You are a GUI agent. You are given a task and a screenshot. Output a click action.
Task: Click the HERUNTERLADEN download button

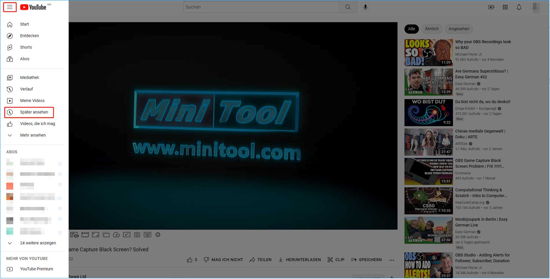(300, 260)
